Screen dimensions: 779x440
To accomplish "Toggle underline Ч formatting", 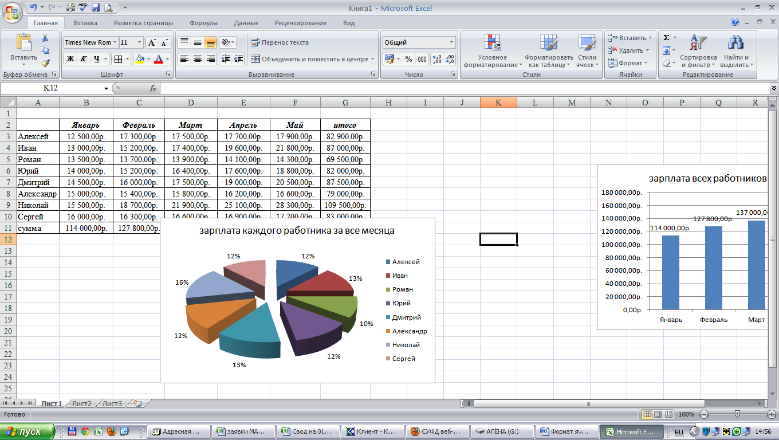I will [97, 58].
